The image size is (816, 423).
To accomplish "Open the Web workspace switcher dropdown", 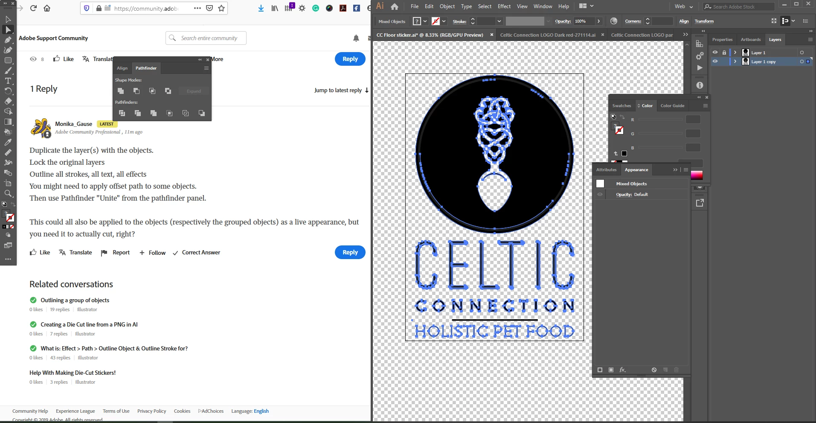I will click(684, 6).
